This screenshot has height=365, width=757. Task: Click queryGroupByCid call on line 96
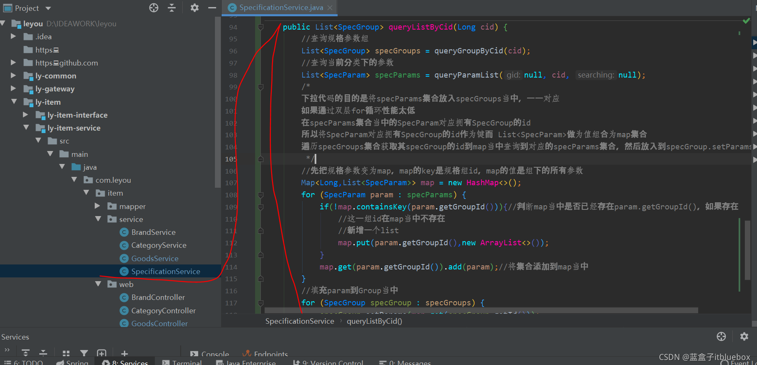pos(469,51)
